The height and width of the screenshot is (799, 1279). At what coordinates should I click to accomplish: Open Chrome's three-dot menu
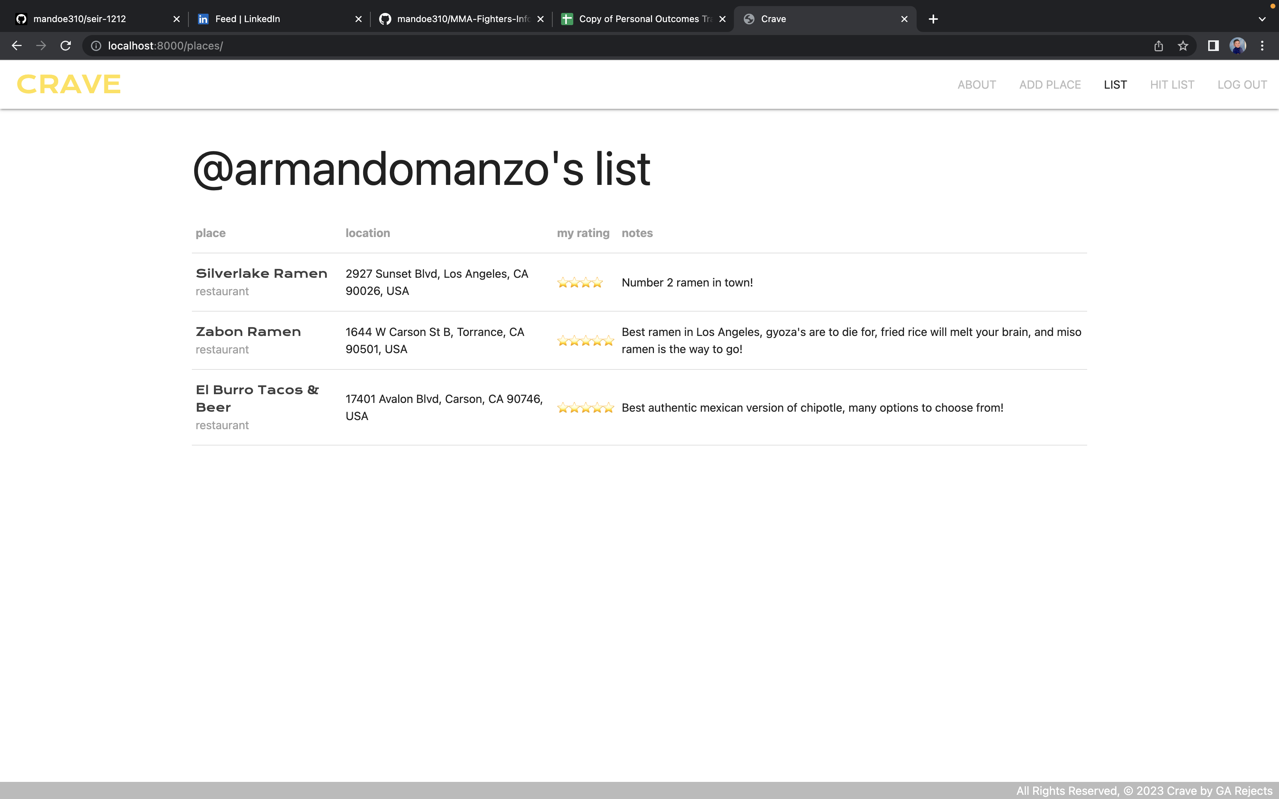(x=1262, y=45)
